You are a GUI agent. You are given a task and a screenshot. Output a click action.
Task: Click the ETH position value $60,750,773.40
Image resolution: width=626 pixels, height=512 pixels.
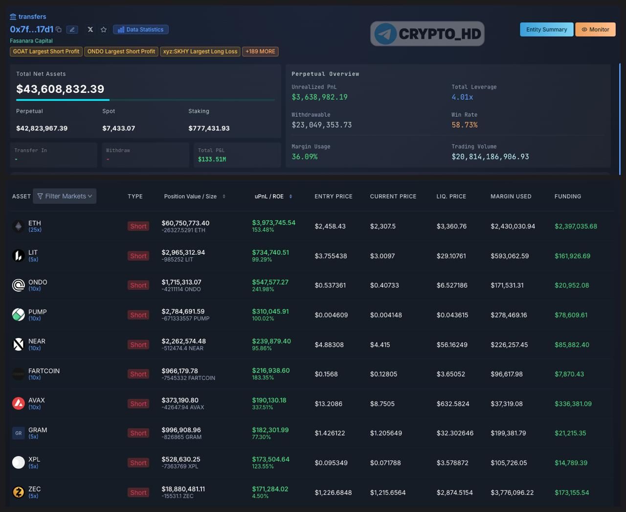click(185, 223)
